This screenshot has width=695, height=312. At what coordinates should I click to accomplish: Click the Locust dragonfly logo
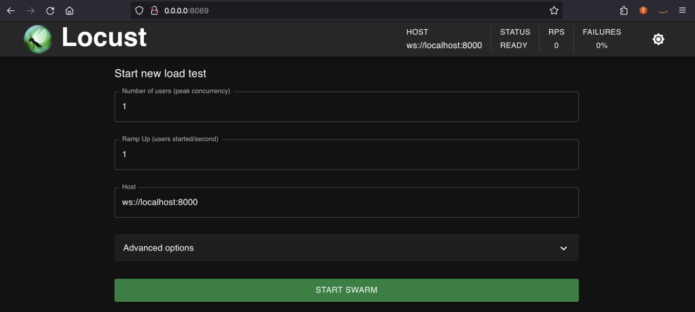38,39
